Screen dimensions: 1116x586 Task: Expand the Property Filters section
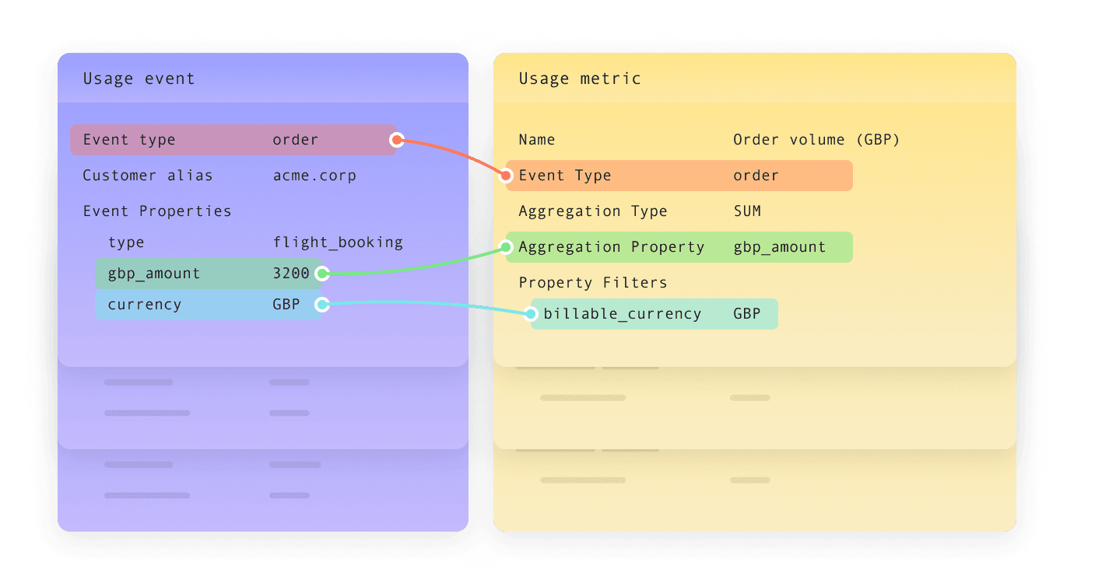coord(593,282)
